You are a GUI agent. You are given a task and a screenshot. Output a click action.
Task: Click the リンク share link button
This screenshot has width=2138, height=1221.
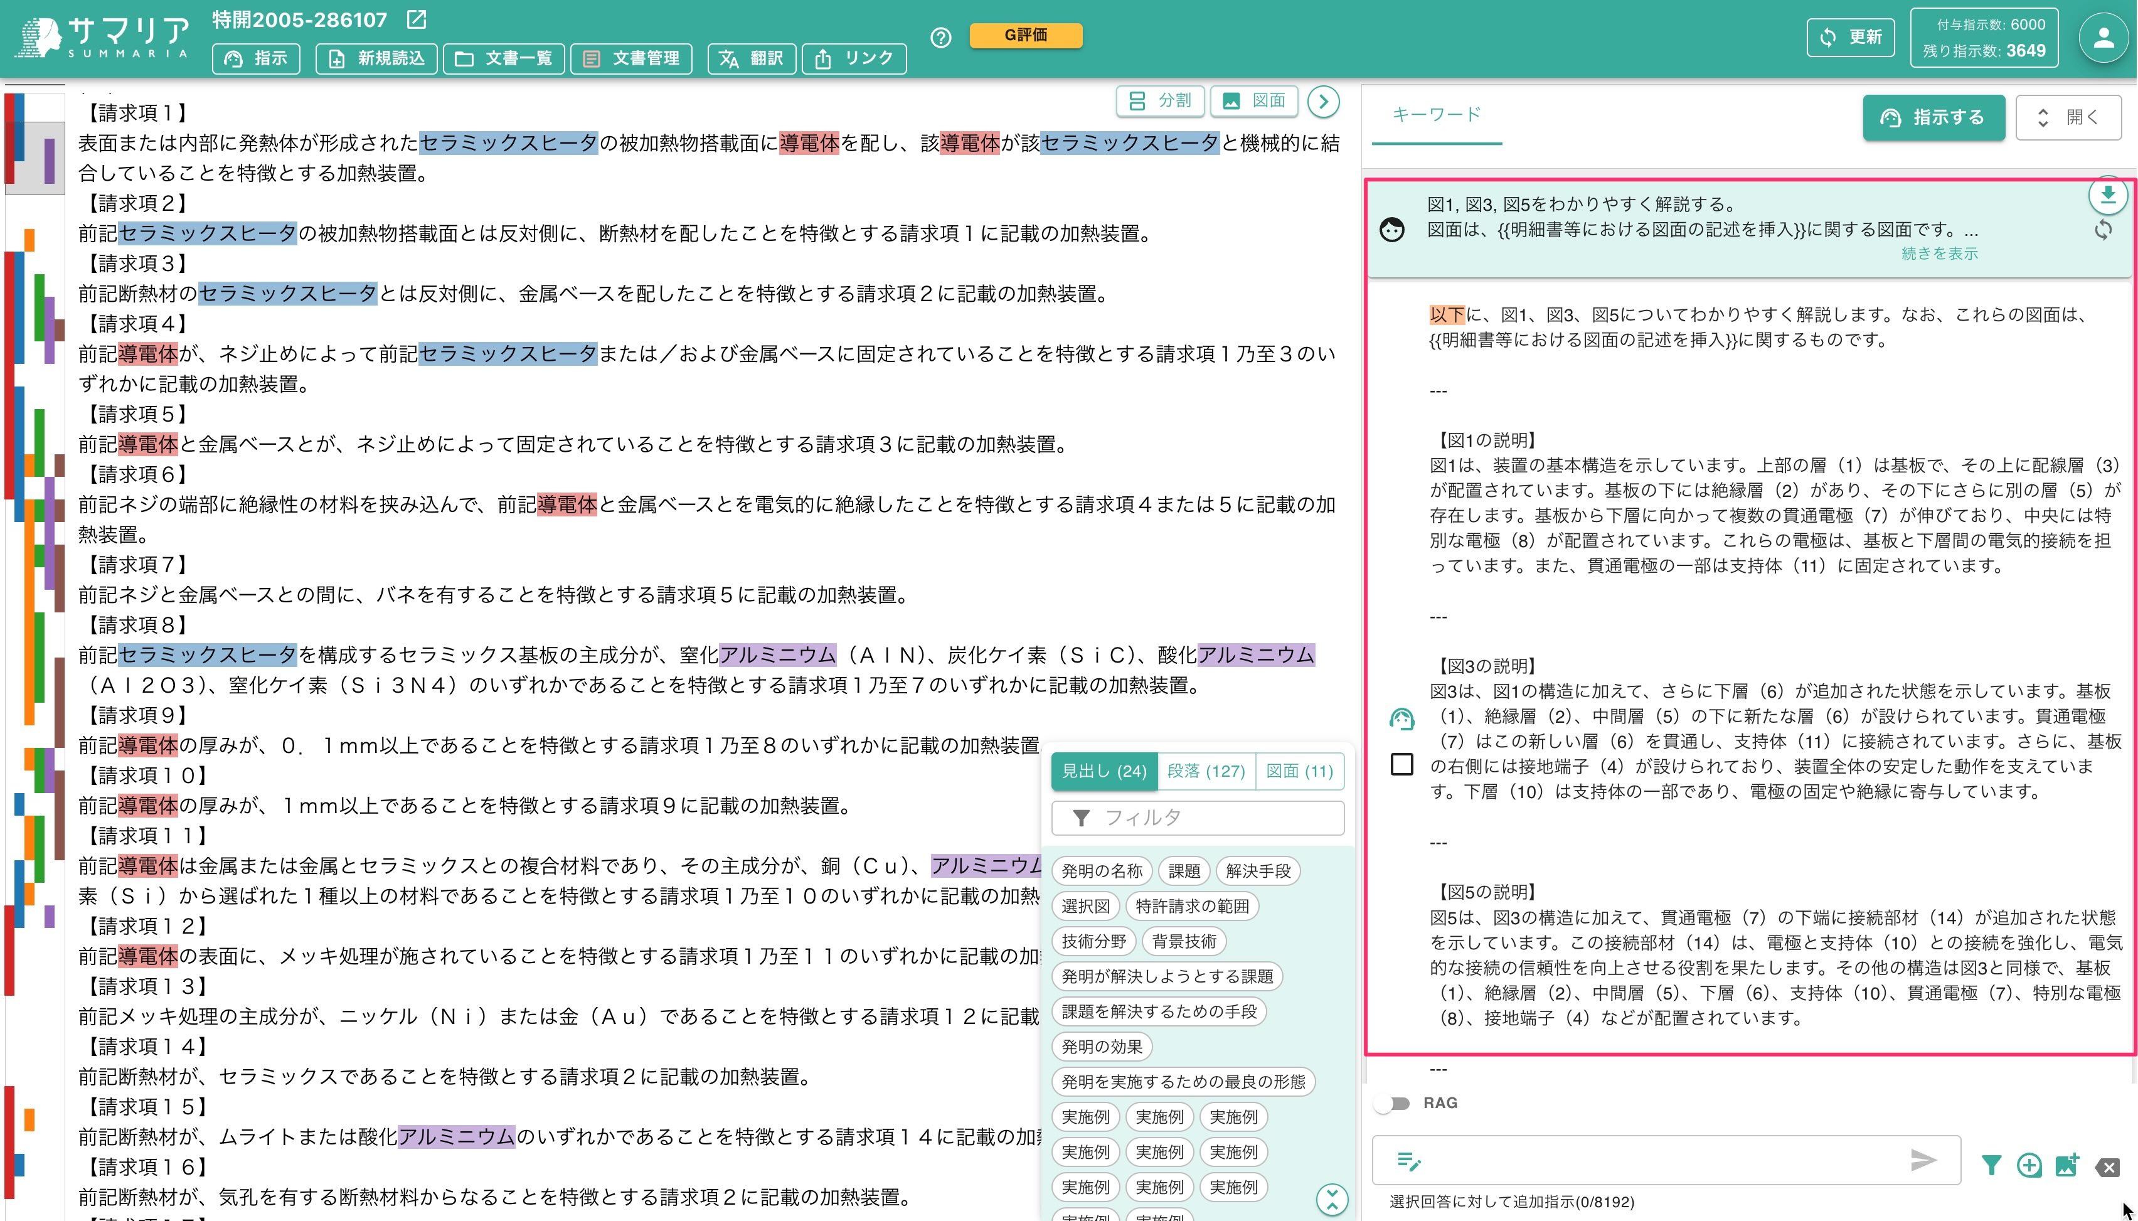(854, 58)
